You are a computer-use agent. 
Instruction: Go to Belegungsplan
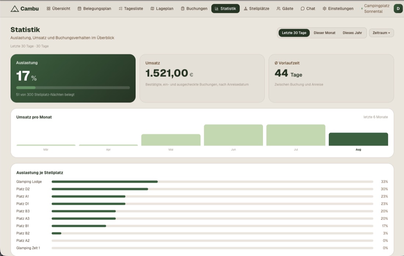[94, 8]
